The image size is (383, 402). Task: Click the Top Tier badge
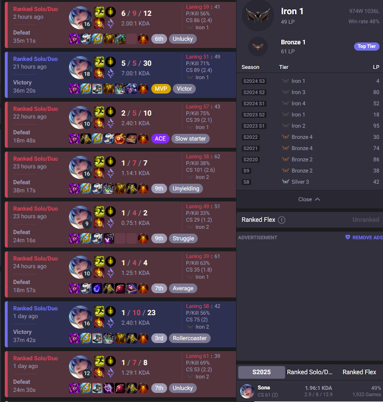pyautogui.click(x=367, y=46)
